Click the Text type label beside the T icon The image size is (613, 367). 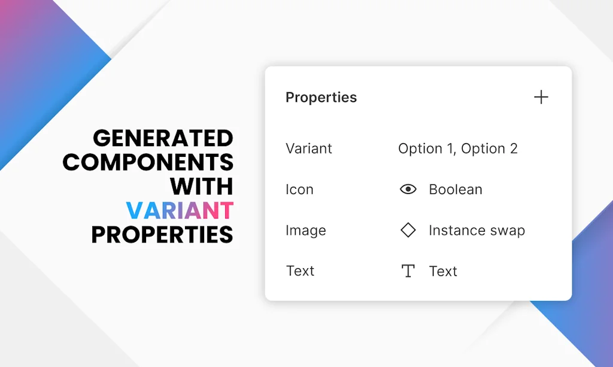click(443, 271)
